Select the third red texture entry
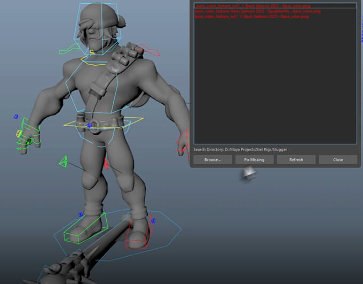Screen dimensions: 363x284 (x=251, y=17)
